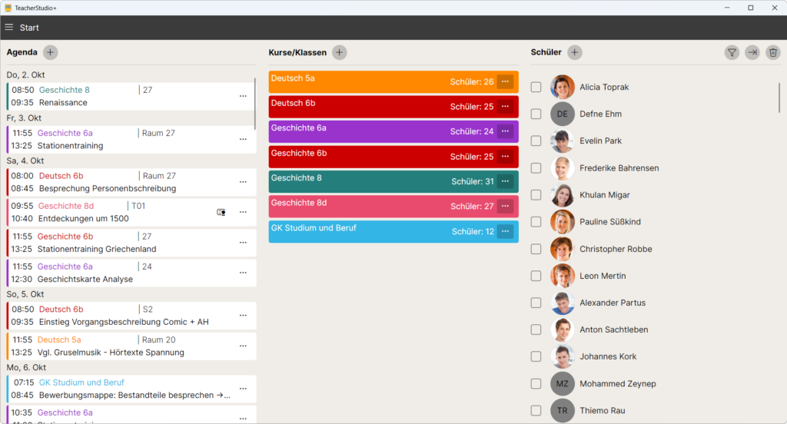Expand more options on Geschichte 8 course
The width and height of the screenshot is (787, 424).
tap(505, 181)
